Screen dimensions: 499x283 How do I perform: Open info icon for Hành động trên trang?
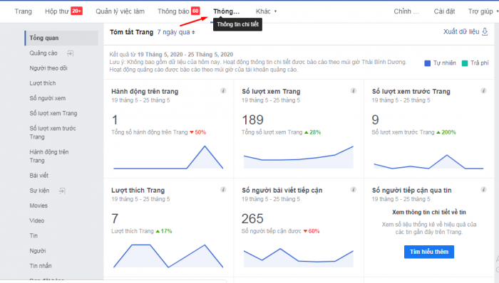click(223, 91)
